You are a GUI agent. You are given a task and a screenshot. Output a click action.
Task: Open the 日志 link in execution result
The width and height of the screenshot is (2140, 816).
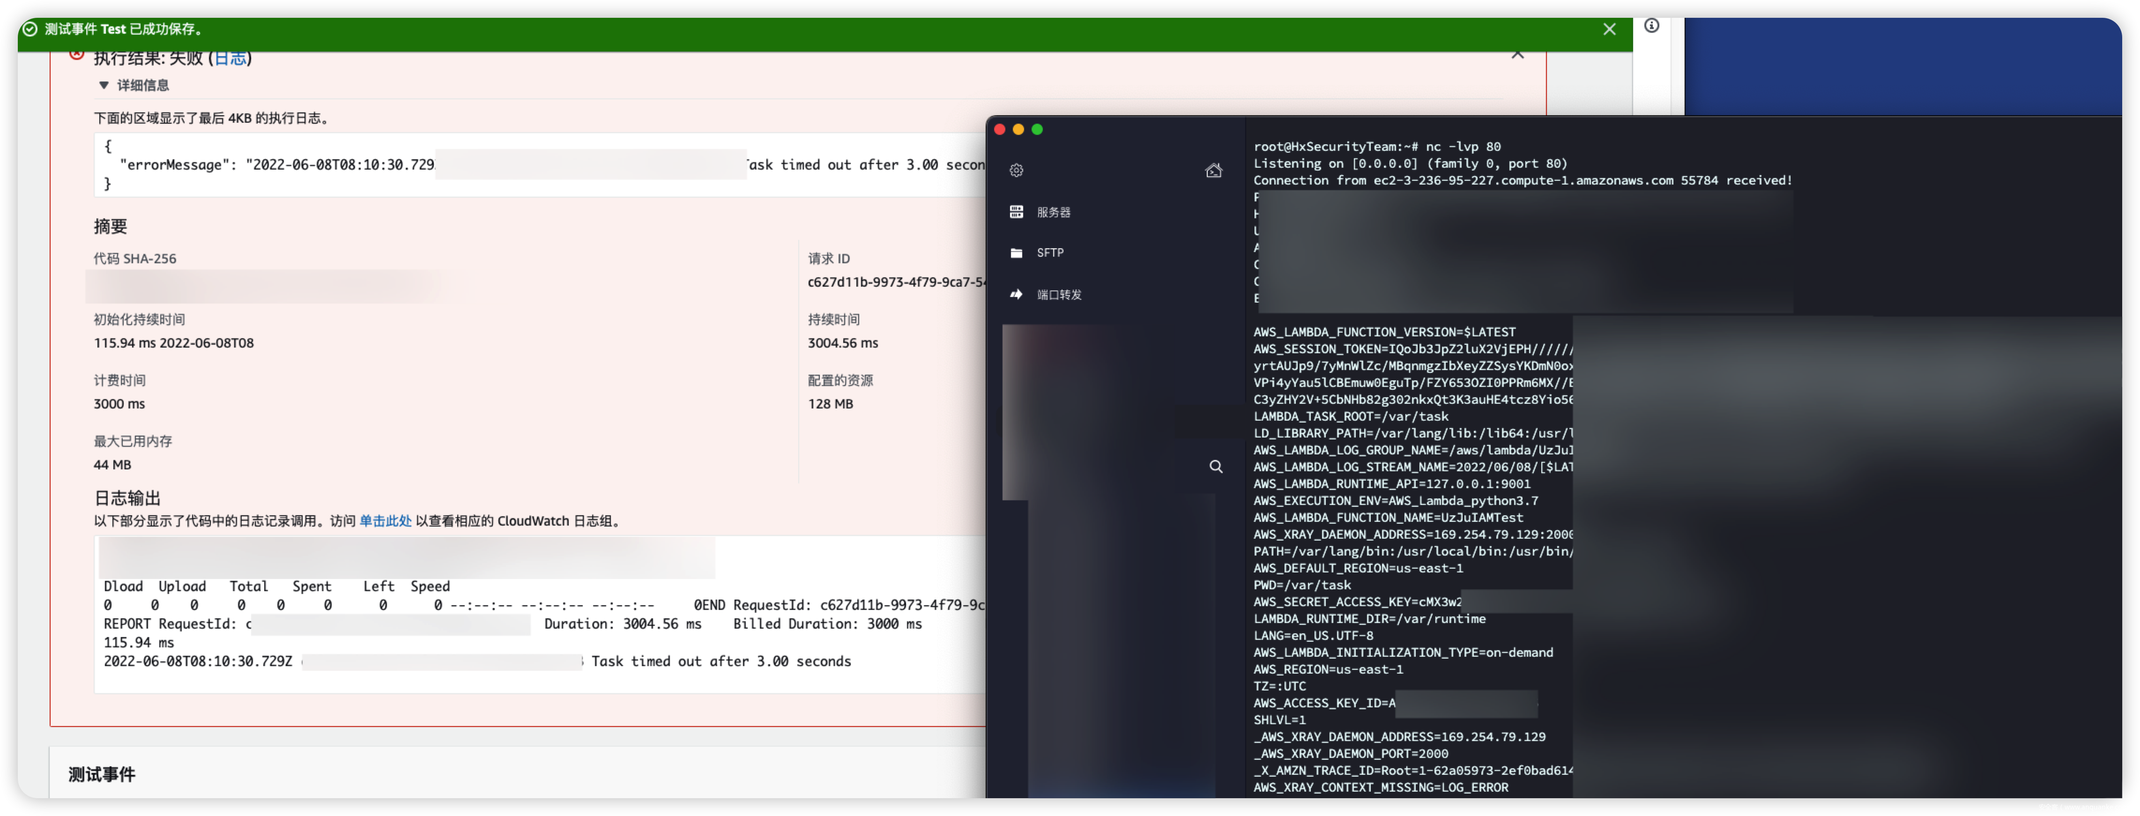pyautogui.click(x=230, y=58)
